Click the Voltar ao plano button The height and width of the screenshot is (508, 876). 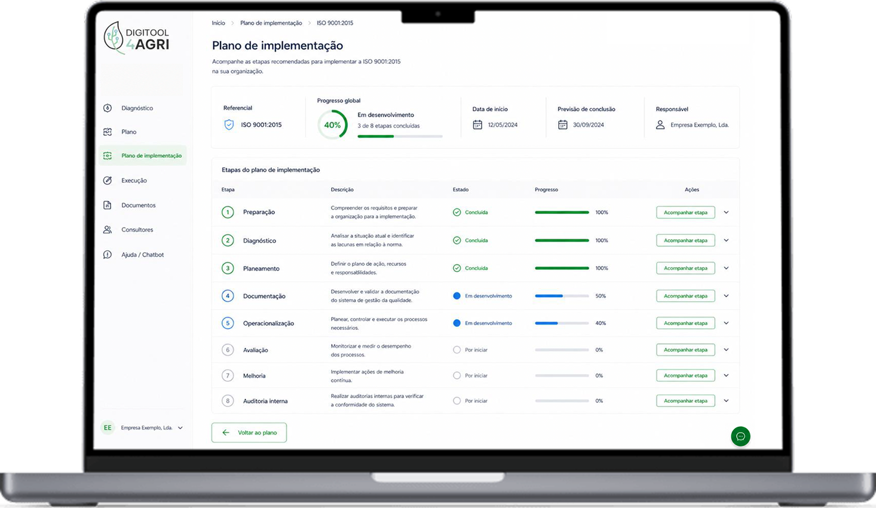point(249,433)
